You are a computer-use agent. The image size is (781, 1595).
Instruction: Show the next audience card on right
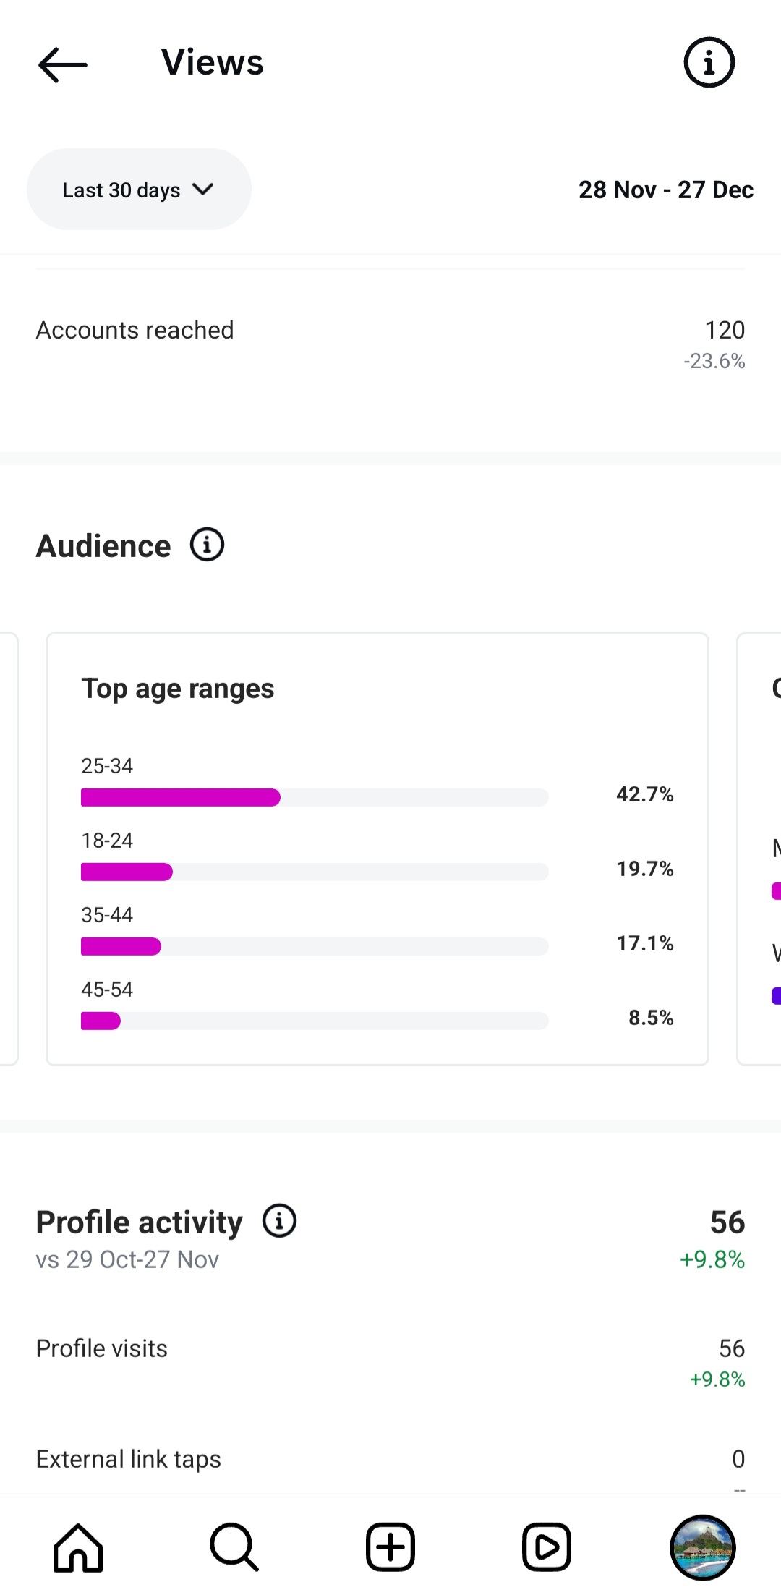[759, 848]
